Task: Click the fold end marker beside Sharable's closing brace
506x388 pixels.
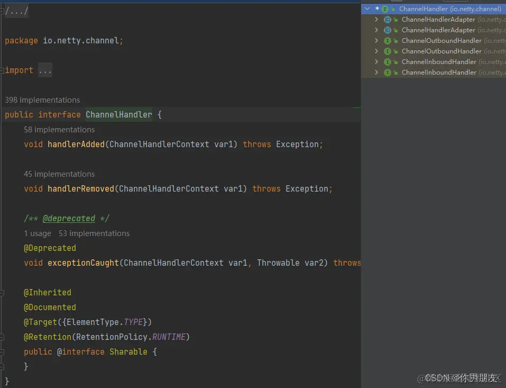Action: (x=2, y=366)
